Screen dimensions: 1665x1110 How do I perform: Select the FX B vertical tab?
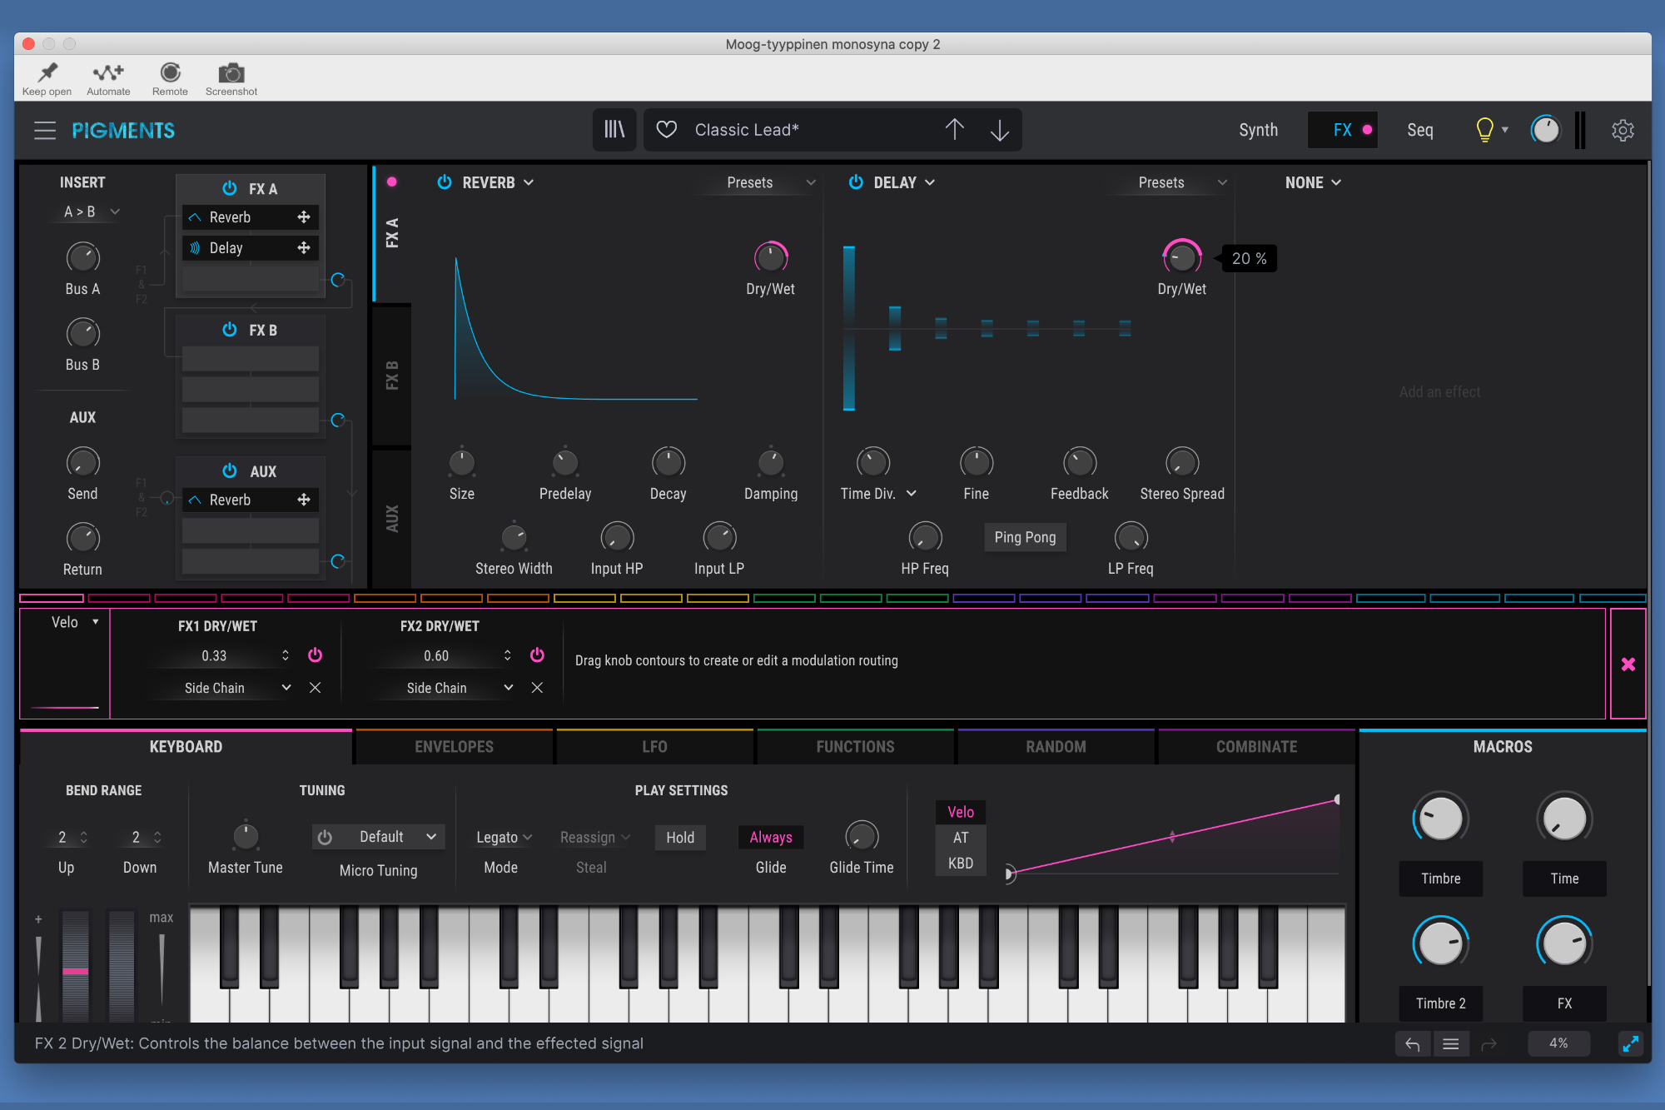point(392,376)
